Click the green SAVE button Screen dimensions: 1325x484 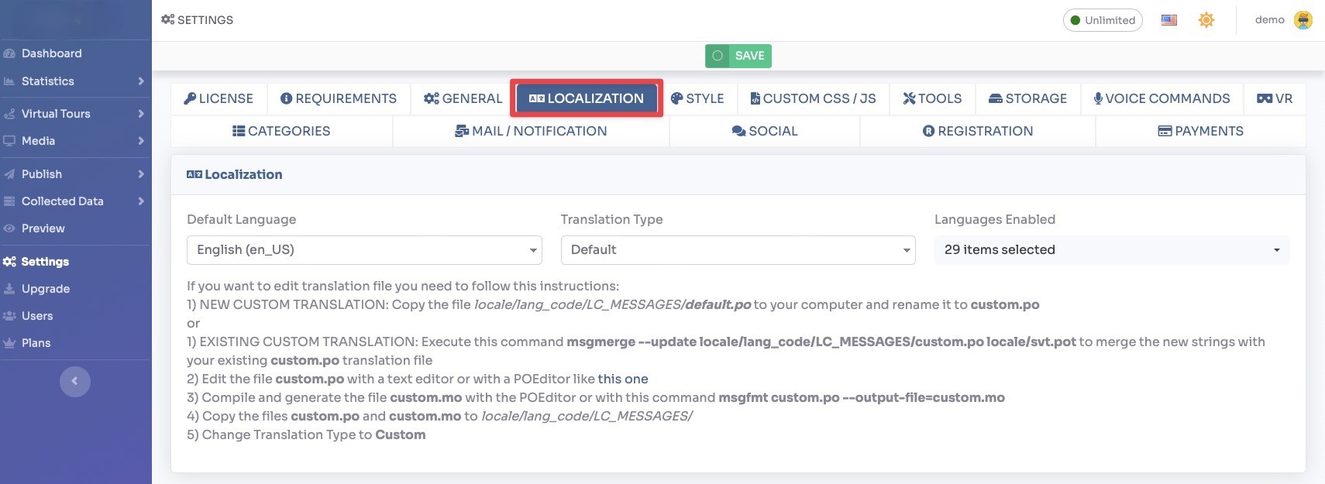738,56
